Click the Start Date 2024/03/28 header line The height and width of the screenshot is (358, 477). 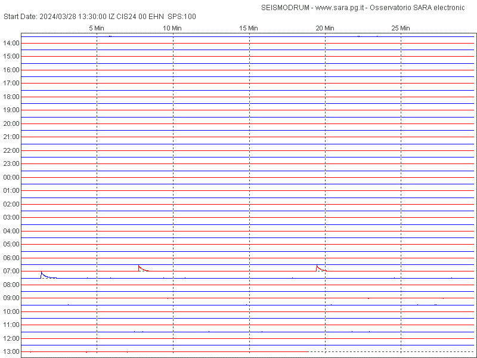tap(100, 17)
